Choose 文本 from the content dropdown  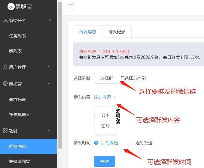pos(105,115)
